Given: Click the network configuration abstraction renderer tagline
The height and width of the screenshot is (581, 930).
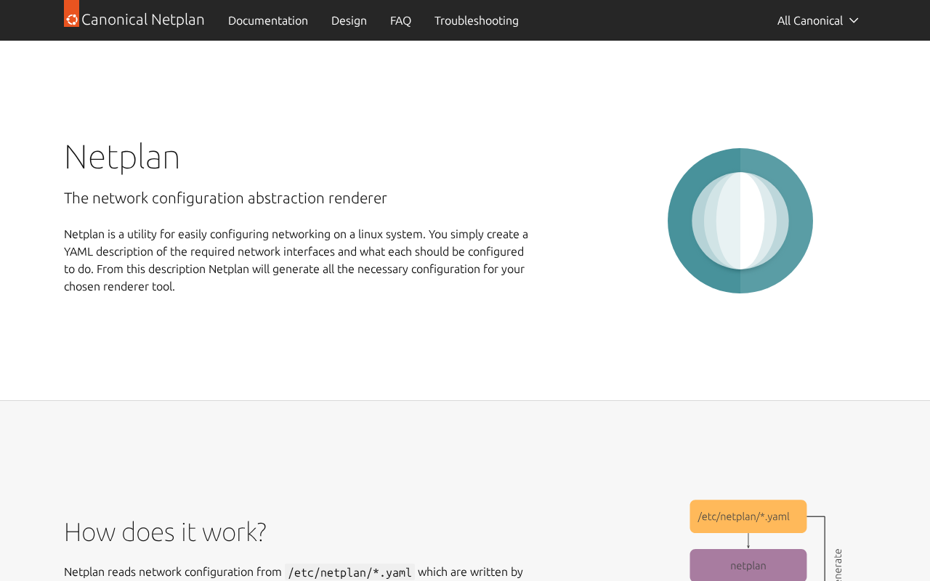Looking at the screenshot, I should pos(225,198).
